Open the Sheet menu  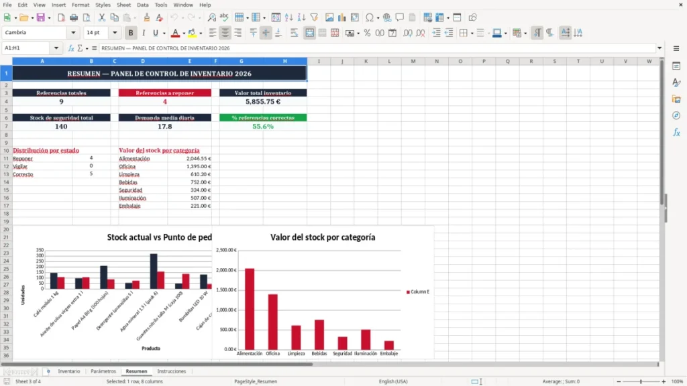pos(123,5)
